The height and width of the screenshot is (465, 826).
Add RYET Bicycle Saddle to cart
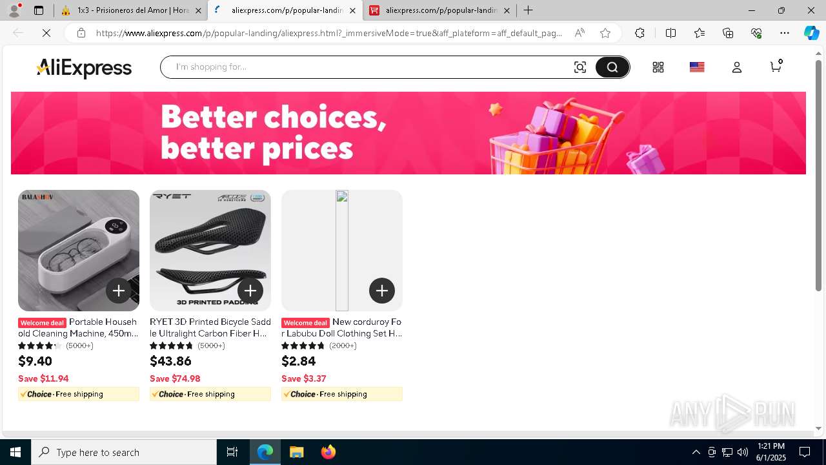pos(250,291)
